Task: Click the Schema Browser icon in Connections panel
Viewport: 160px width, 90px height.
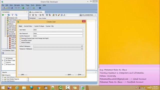Action: click(16, 15)
